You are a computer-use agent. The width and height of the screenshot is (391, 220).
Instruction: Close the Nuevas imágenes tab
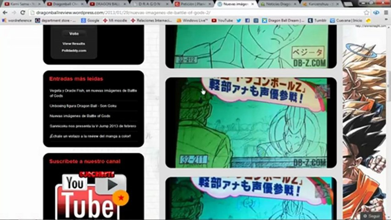coord(252,4)
